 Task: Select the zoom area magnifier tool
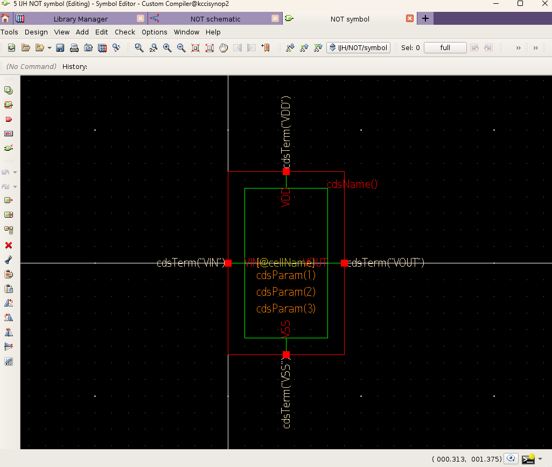coord(139,48)
